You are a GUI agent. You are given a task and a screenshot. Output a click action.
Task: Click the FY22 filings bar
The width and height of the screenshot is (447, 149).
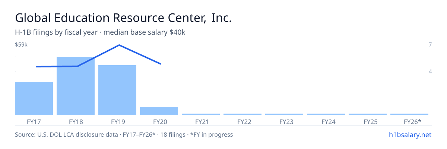[242, 114]
